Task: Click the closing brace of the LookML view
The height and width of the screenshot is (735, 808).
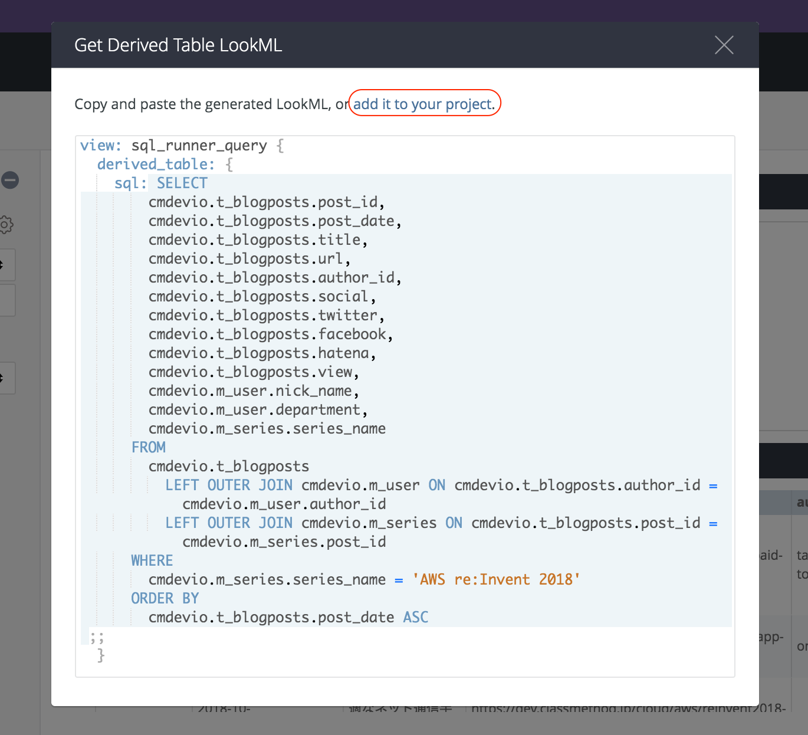Action: coord(101,655)
